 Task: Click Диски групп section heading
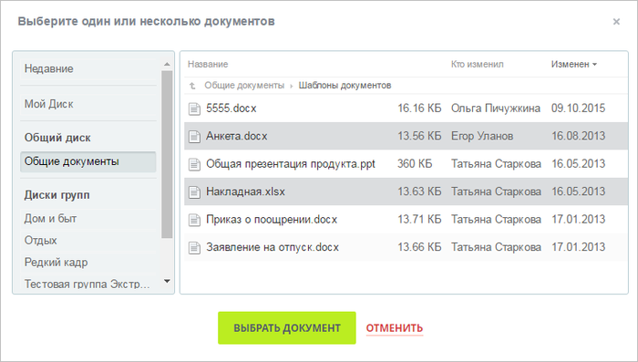click(57, 195)
